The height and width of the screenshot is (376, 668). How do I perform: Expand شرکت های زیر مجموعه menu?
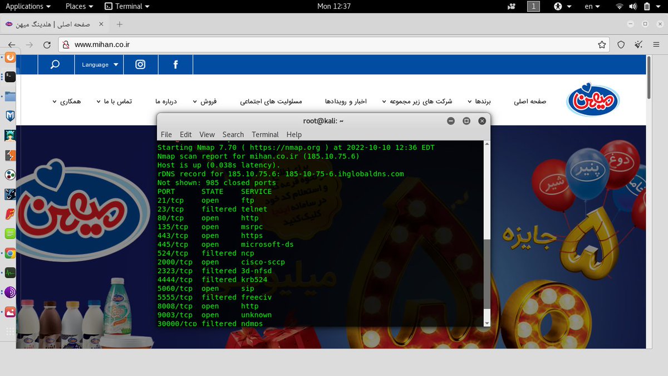[417, 101]
